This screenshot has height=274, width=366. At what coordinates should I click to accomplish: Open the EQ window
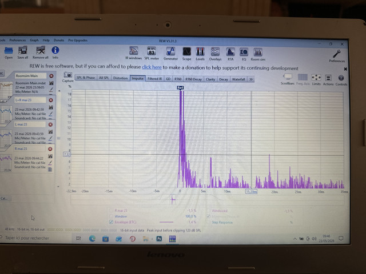[x=244, y=54]
